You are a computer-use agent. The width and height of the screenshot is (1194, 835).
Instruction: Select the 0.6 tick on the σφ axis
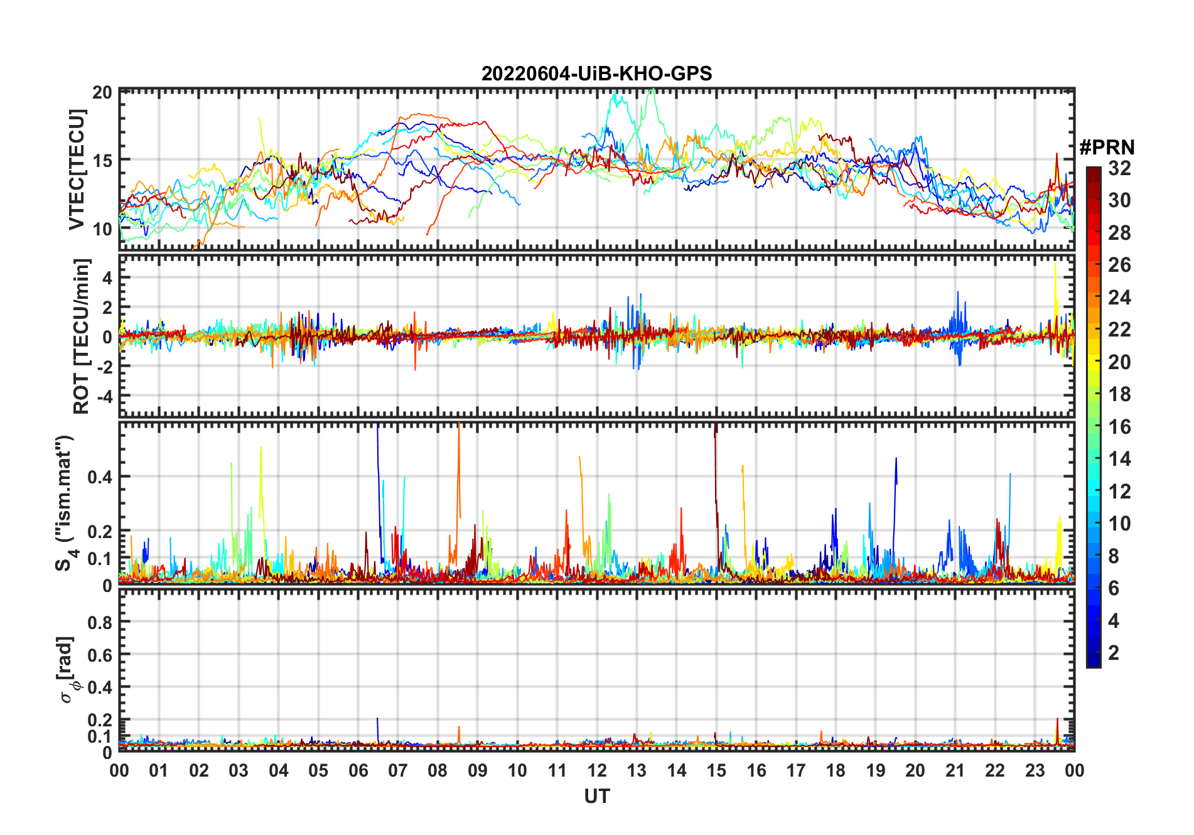100,655
